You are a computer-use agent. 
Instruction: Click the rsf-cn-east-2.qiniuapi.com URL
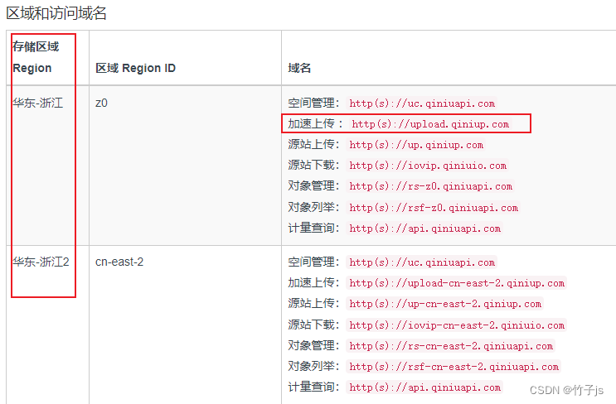point(454,367)
